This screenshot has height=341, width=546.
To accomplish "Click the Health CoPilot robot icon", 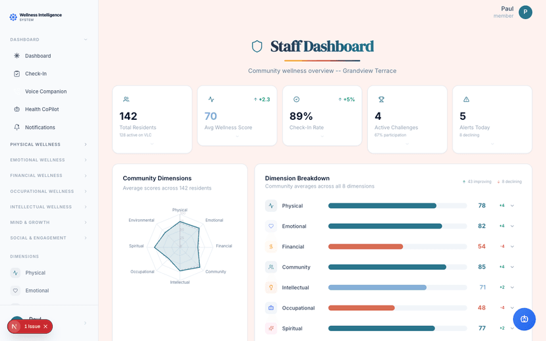I will (16, 109).
